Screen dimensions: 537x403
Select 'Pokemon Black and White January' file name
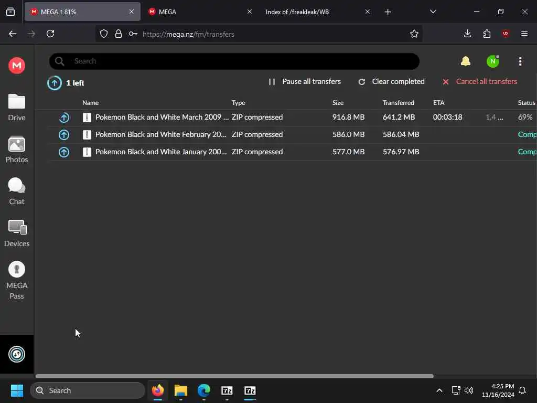(x=161, y=152)
